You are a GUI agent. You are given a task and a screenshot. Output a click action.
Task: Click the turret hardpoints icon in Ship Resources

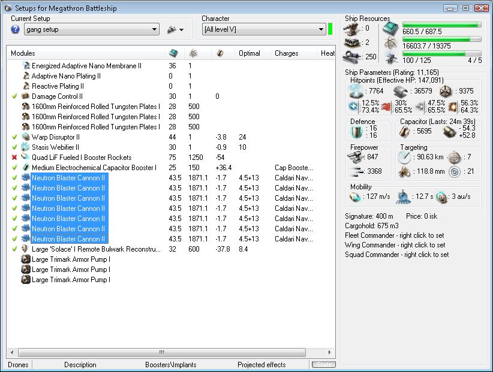point(351,29)
